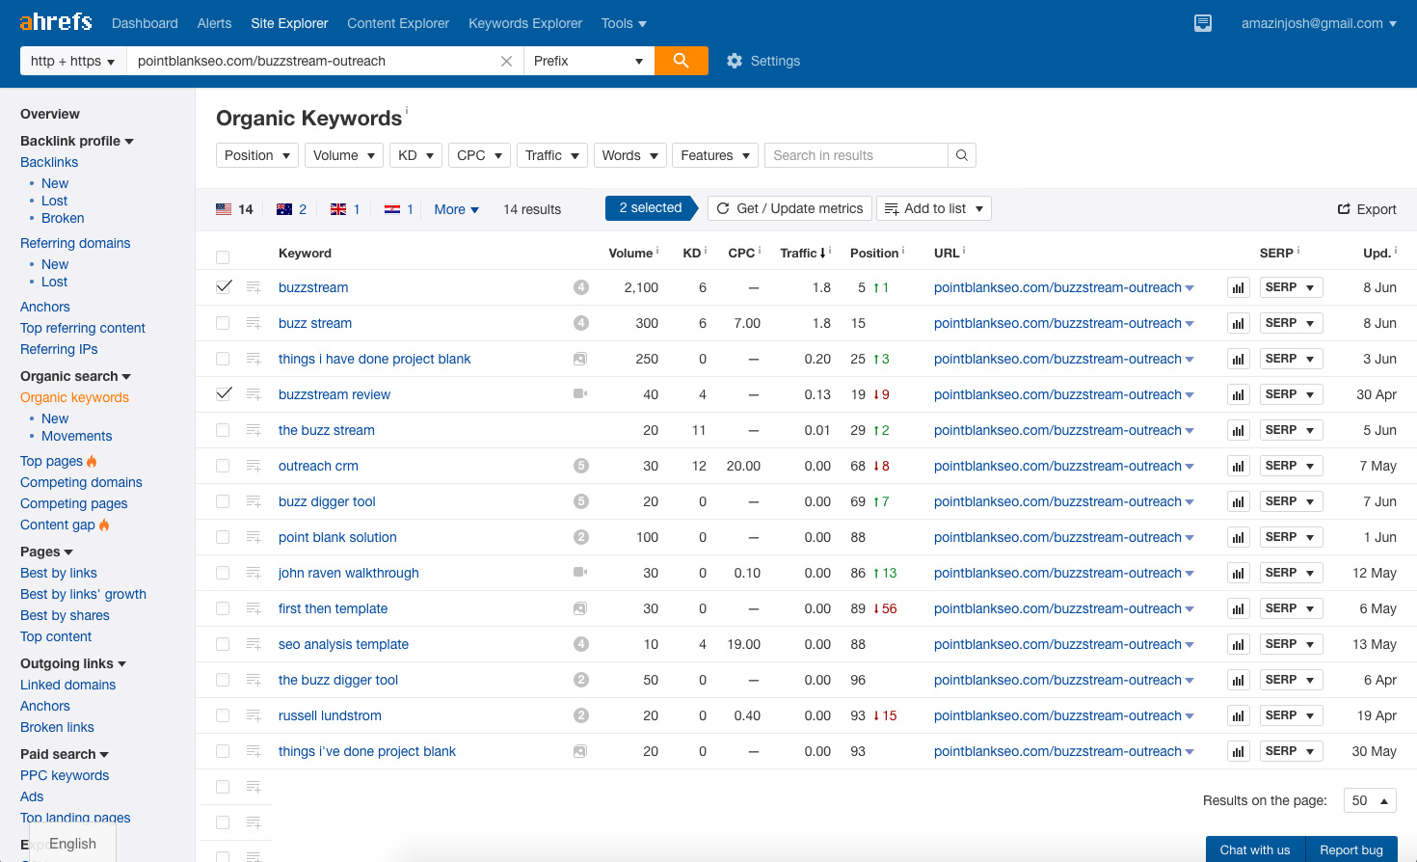Open the amazinjosh@gmail.com account menu

[1319, 23]
